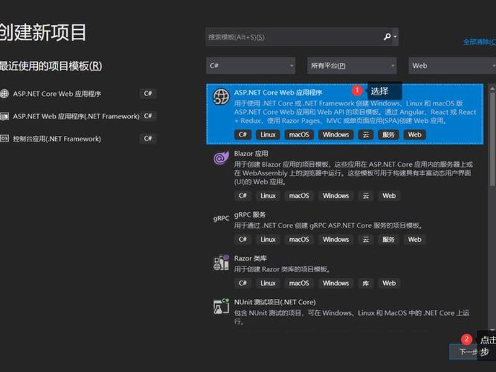This screenshot has height=372, width=496.
Task: Click the macOS tag in ASP.NET Core template
Action: tap(299, 135)
